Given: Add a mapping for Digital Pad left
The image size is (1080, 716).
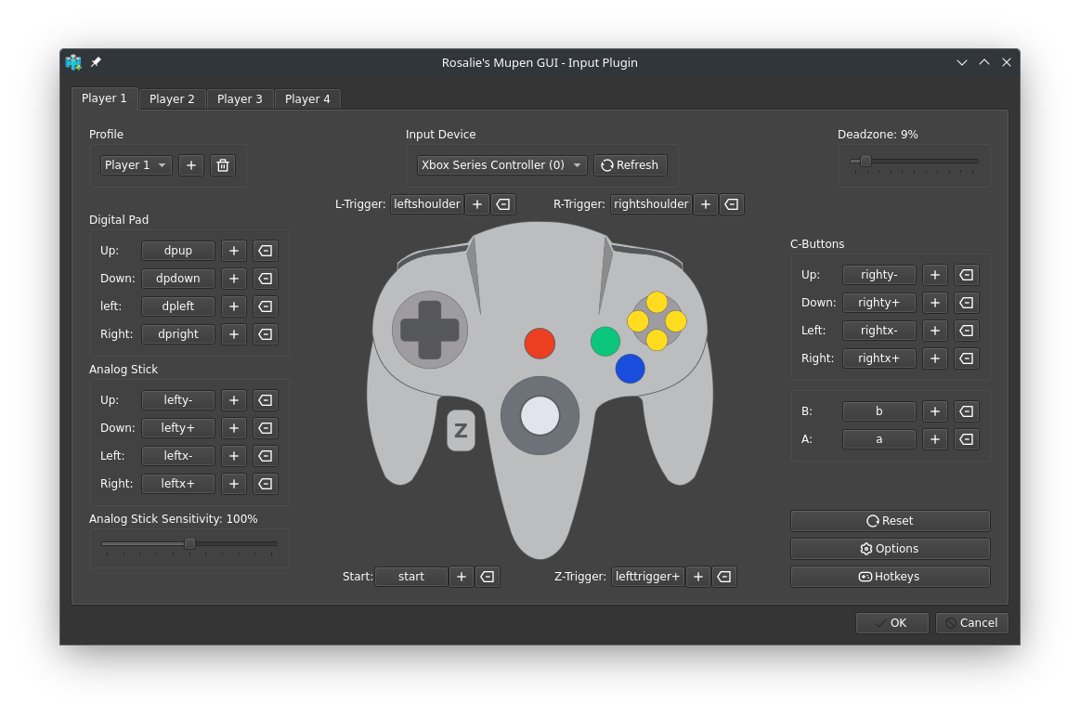Looking at the screenshot, I should click(233, 306).
